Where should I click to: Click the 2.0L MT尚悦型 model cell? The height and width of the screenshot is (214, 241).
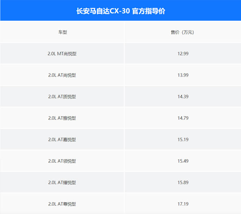click(x=62, y=54)
